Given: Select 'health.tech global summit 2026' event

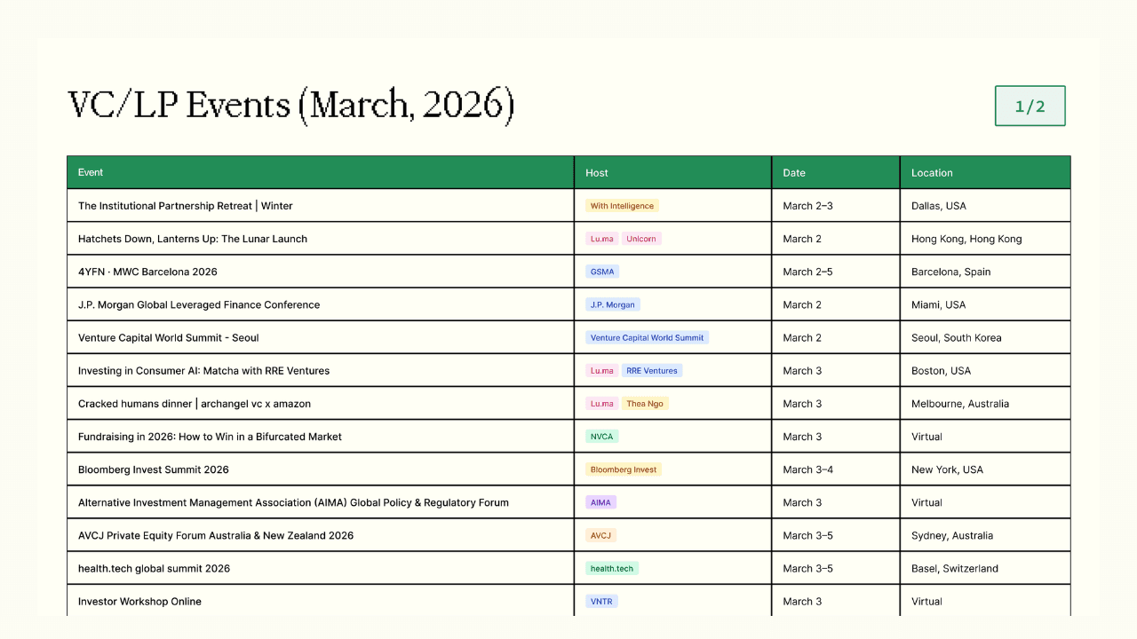Looking at the screenshot, I should (x=154, y=568).
